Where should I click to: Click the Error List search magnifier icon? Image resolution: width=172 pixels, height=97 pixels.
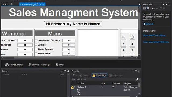point(137,79)
